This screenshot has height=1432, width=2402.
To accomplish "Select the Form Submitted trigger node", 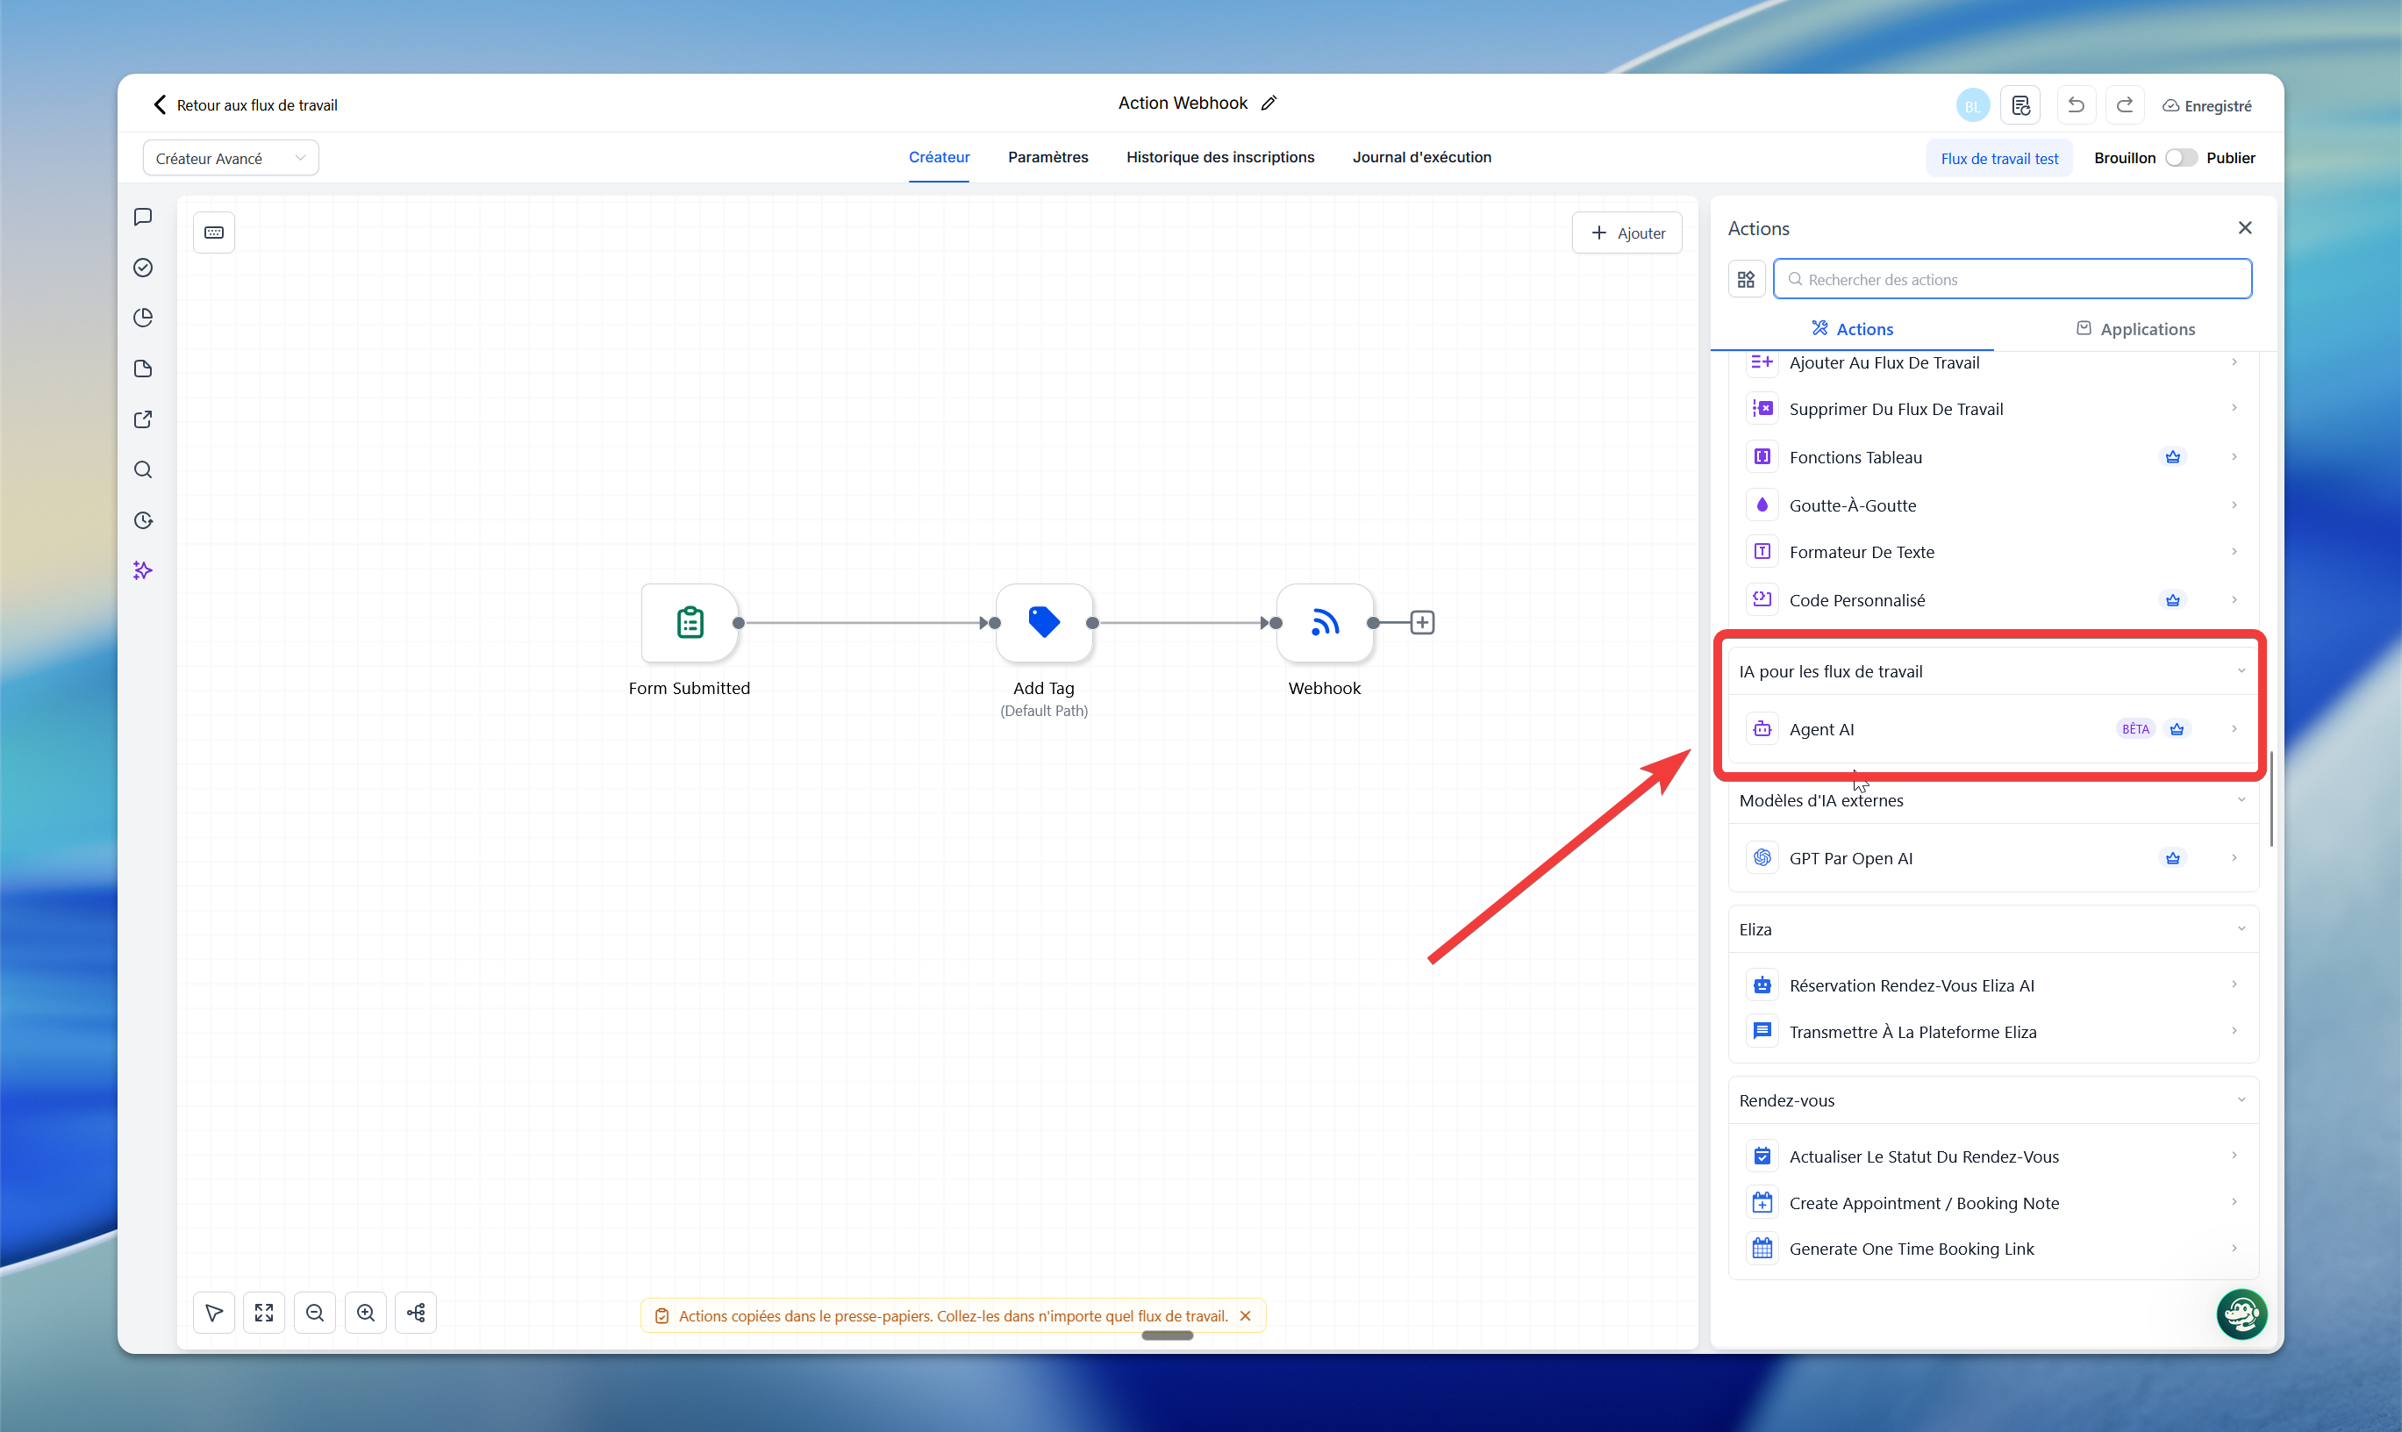I will pos(690,622).
